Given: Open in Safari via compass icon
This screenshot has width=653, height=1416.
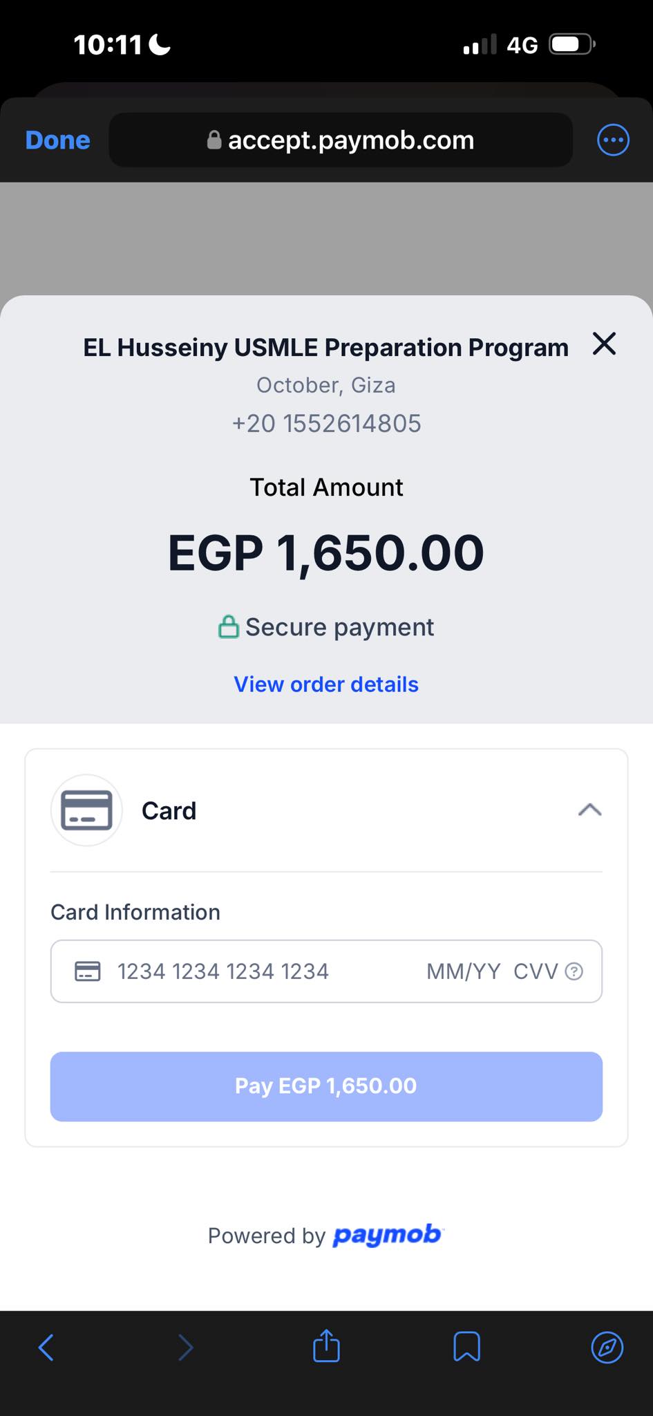Looking at the screenshot, I should [607, 1347].
